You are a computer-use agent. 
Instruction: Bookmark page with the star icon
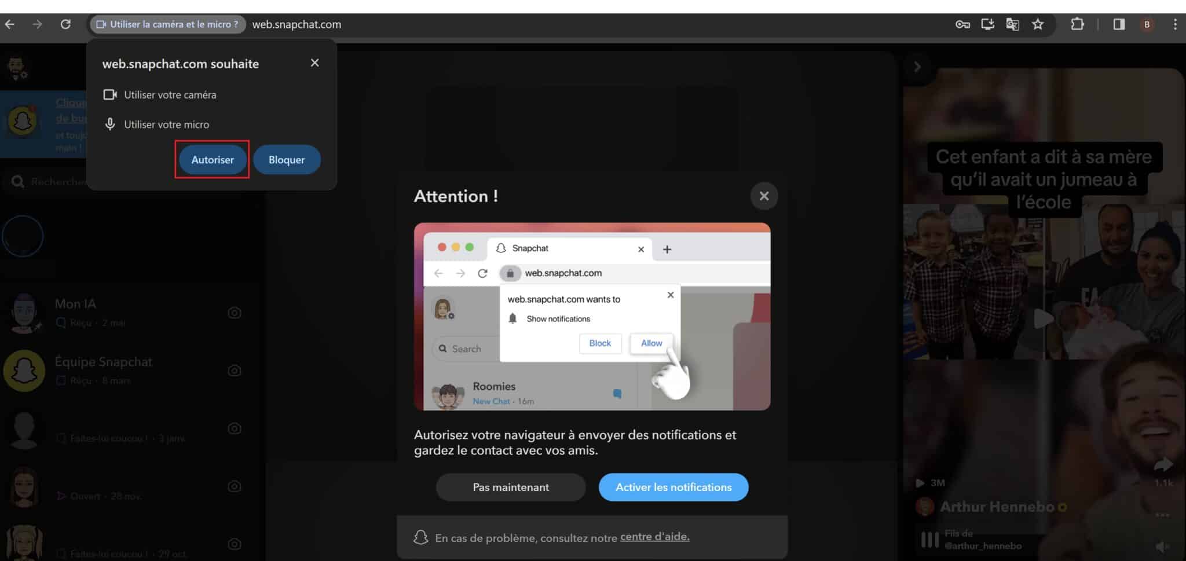[x=1037, y=24]
